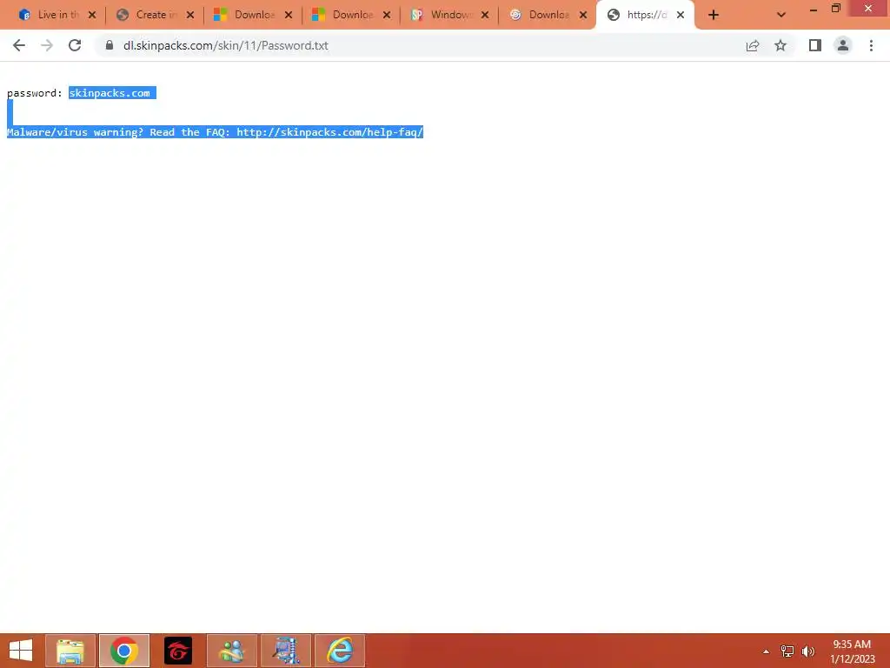Reload the Password.txt page
Screen dimensions: 890x668
click(75, 45)
